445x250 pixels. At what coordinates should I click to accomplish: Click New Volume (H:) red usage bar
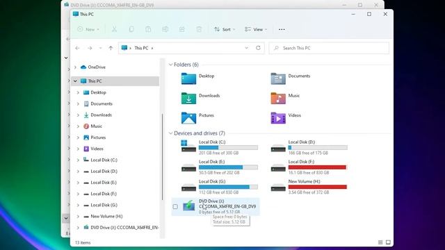[318, 187]
